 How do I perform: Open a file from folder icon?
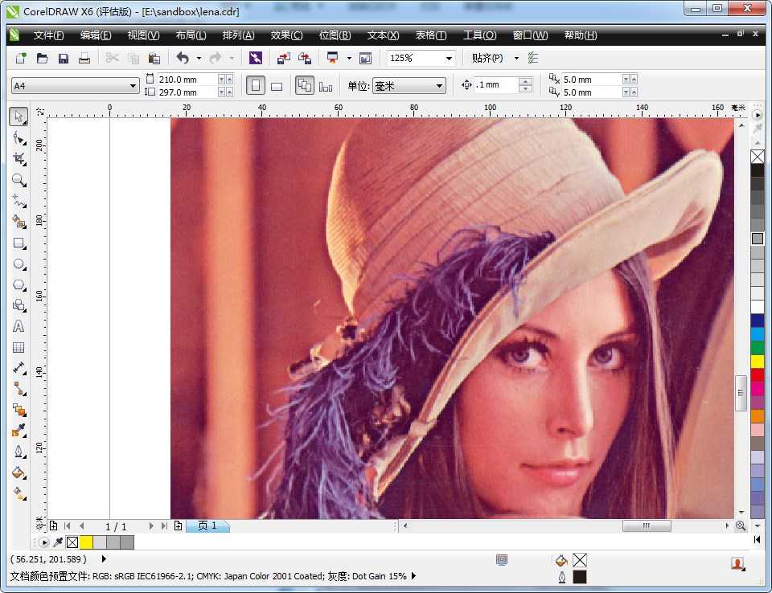click(x=43, y=58)
